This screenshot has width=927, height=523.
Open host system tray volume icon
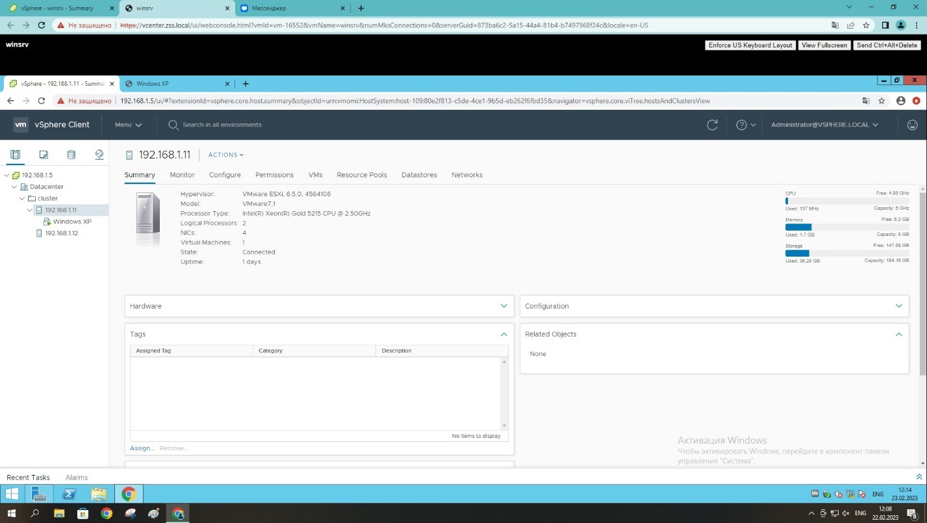click(845, 513)
